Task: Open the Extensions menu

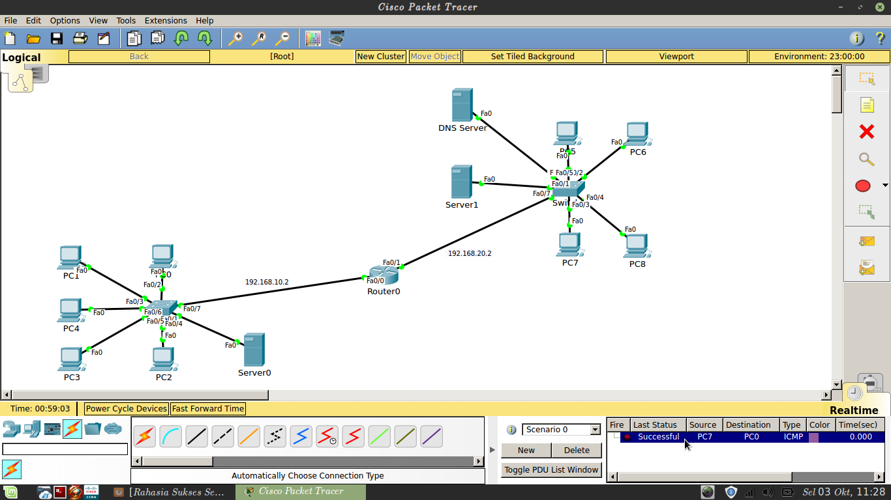Action: point(166,20)
